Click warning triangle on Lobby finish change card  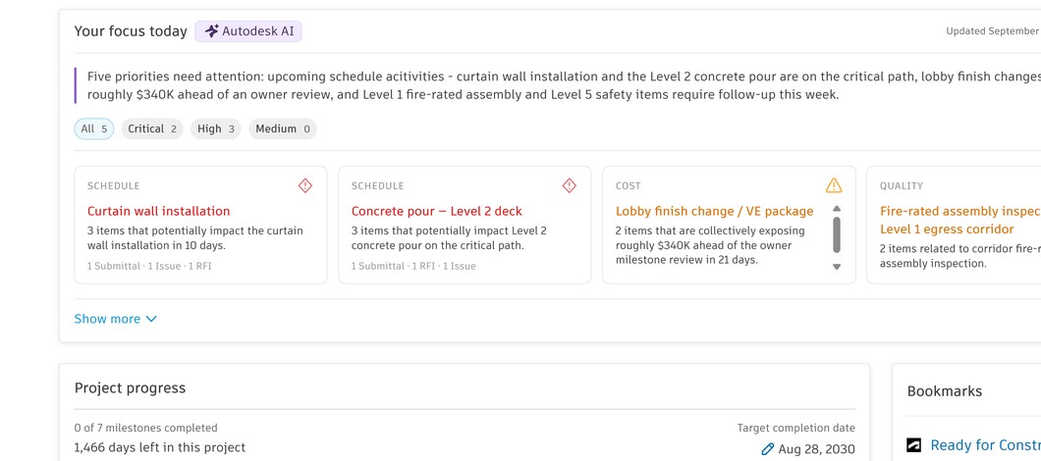(834, 185)
